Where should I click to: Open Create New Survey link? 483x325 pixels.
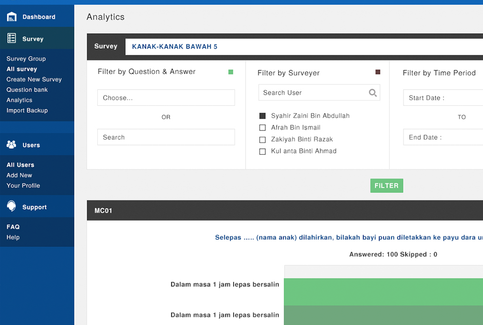point(34,79)
